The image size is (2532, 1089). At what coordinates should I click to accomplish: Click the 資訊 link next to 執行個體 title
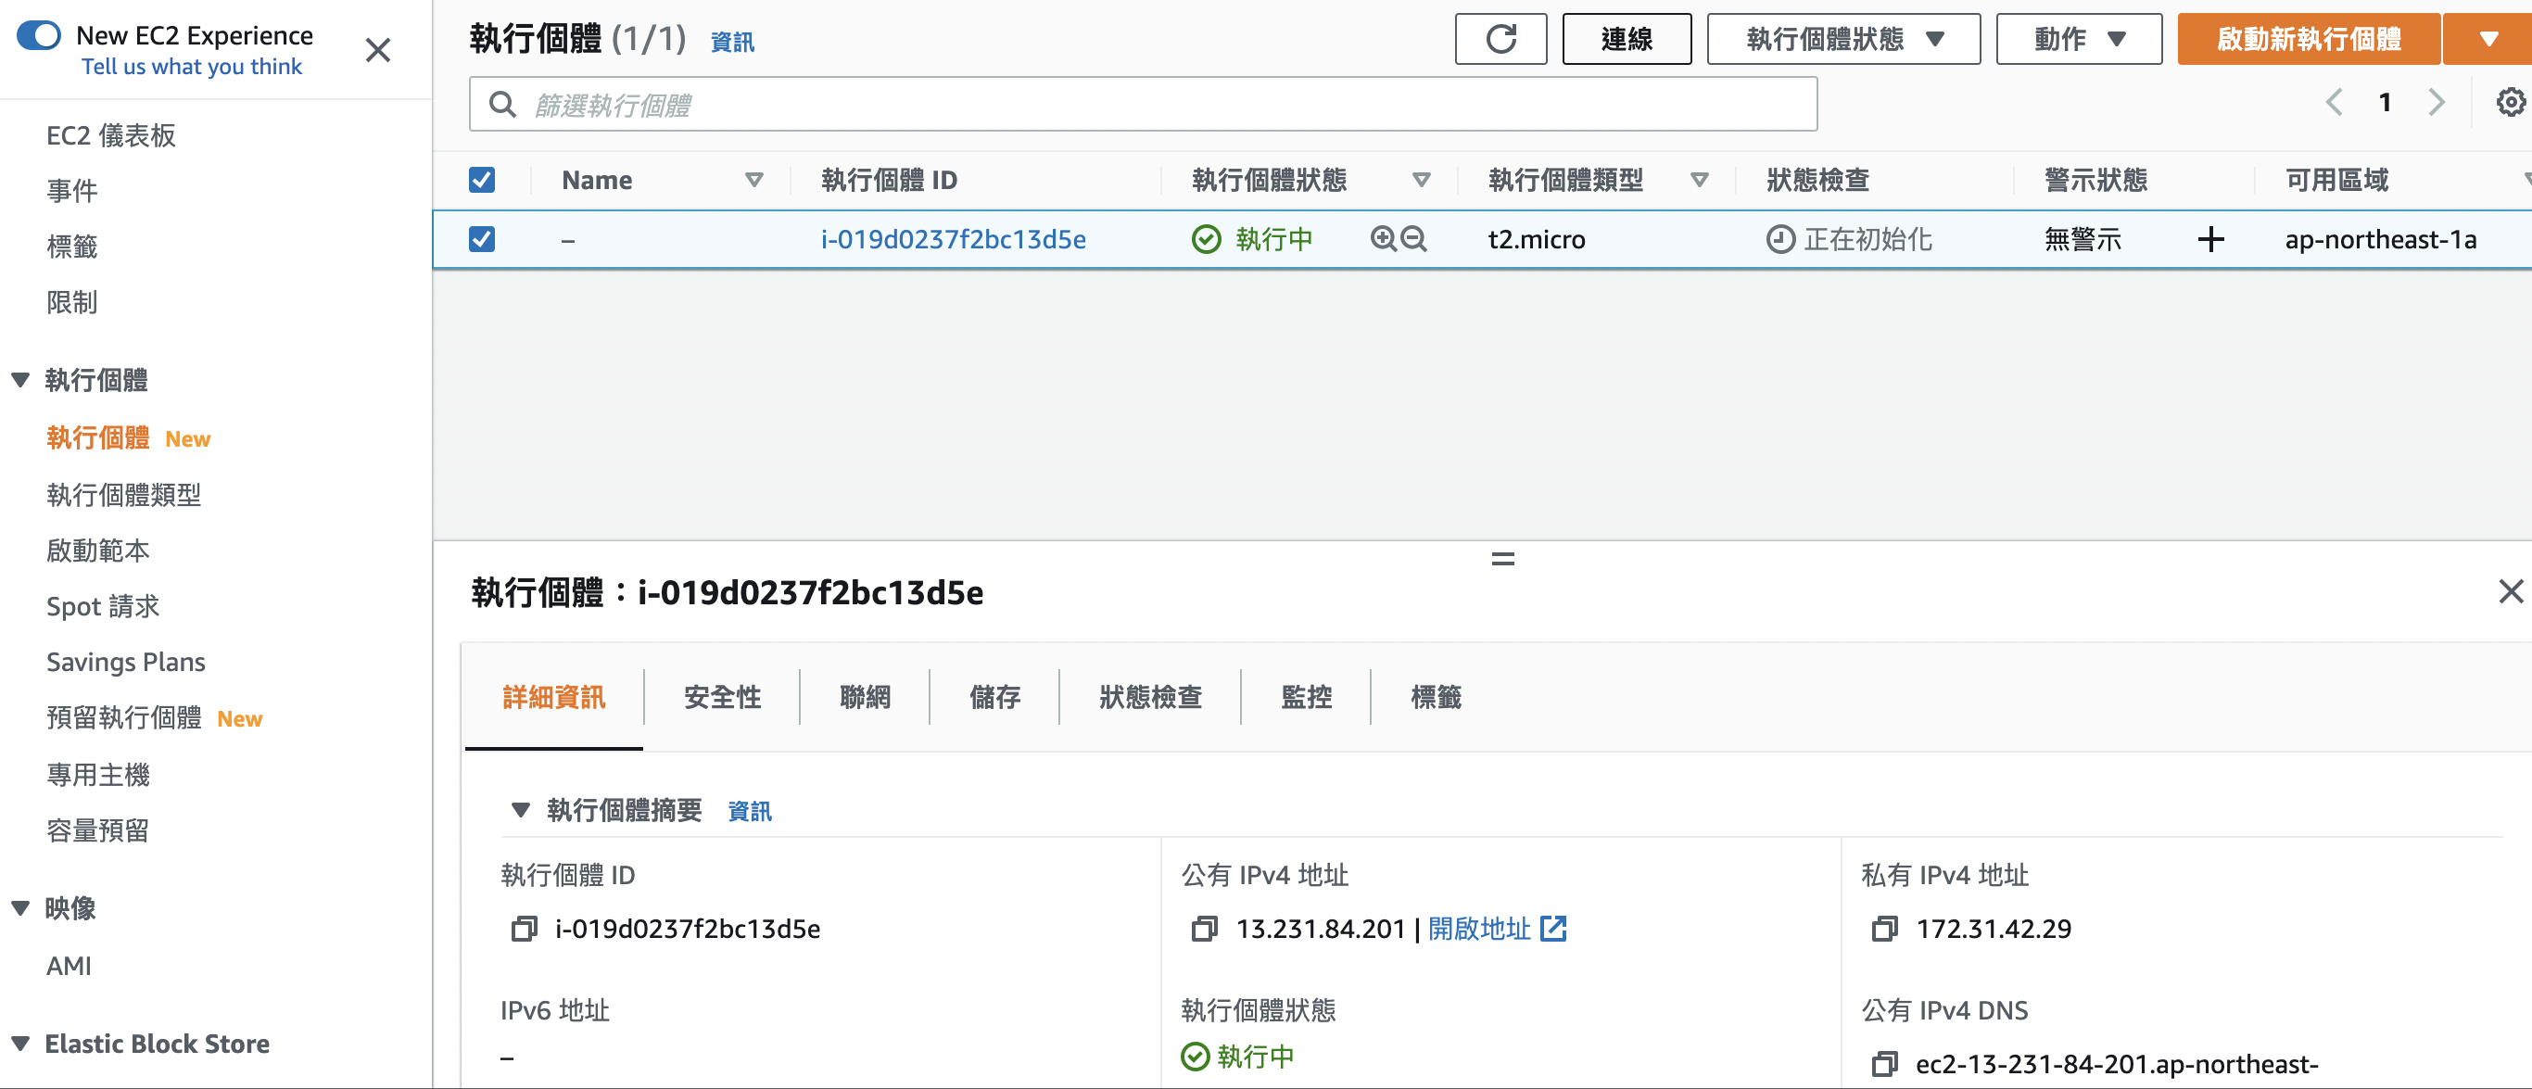732,43
